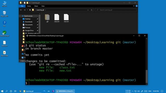Open Task View on taskbar

click(15, 91)
